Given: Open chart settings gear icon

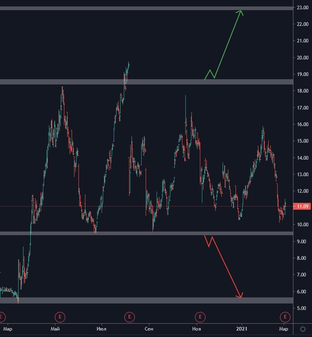Looking at the screenshot, I should pyautogui.click(x=303, y=329).
